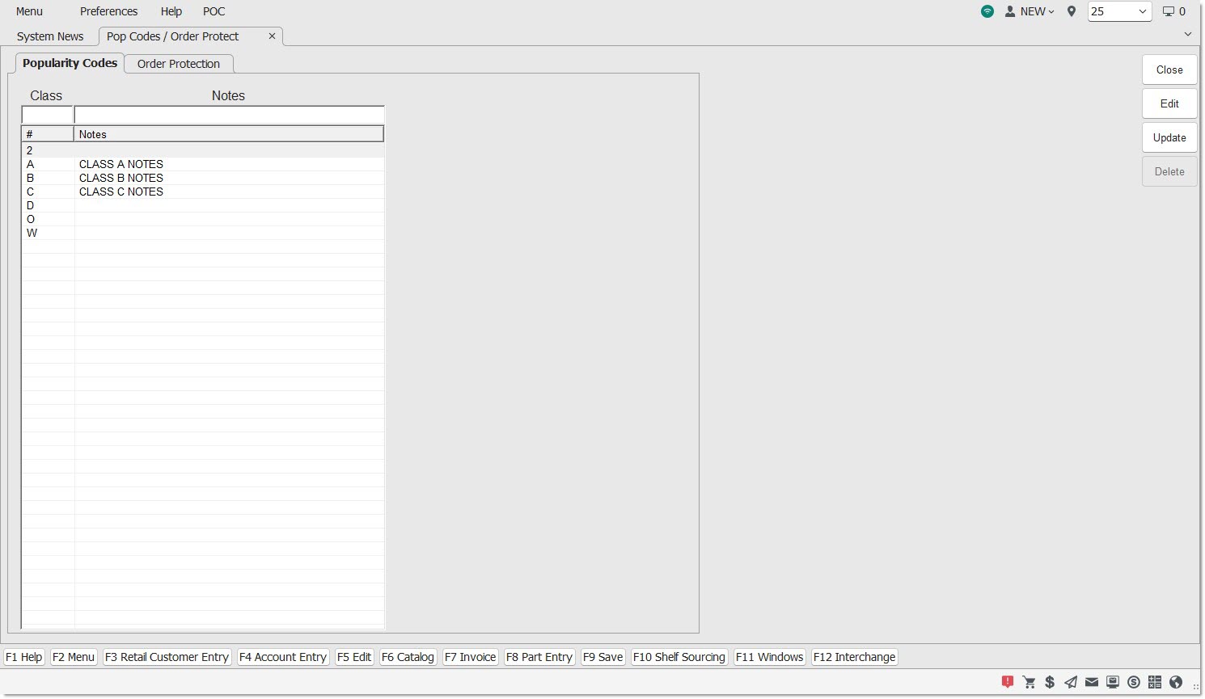Click the dollar sign icon
Image resolution: width=1205 pixels, height=699 pixels.
tap(1050, 682)
